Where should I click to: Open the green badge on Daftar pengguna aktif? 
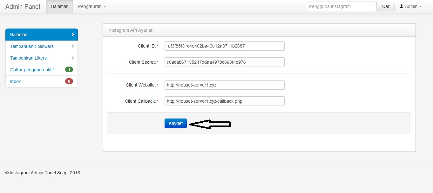point(69,69)
